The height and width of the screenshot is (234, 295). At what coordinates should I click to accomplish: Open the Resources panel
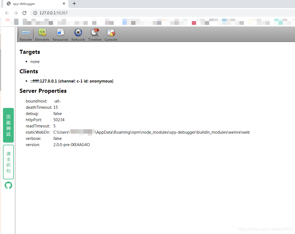tap(60, 35)
